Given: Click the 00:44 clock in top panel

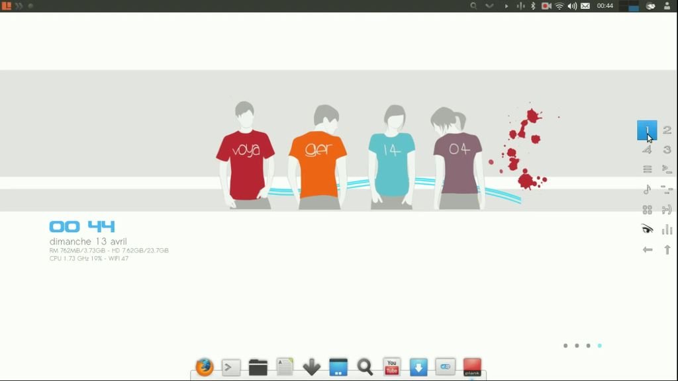Looking at the screenshot, I should [605, 6].
